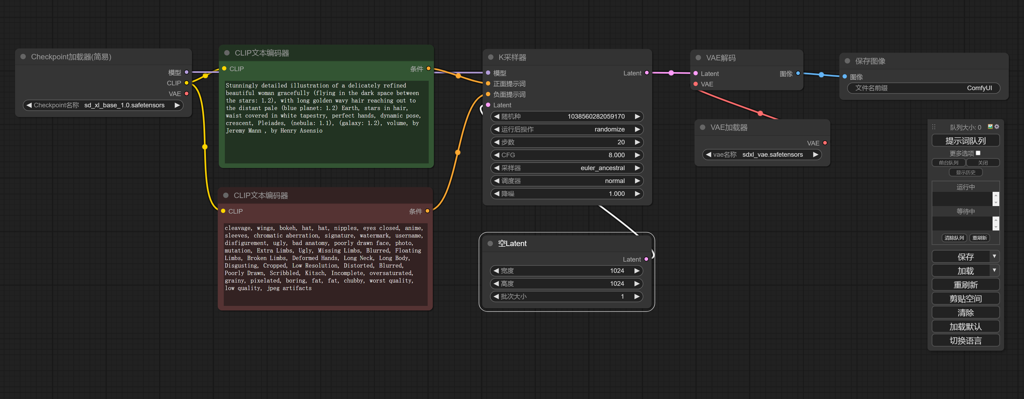Click the 显示历史 button
The width and height of the screenshot is (1024, 399).
(x=965, y=172)
